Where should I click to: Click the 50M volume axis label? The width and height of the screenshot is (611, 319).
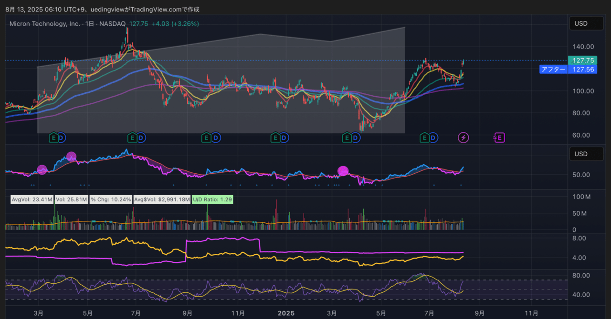click(x=580, y=213)
